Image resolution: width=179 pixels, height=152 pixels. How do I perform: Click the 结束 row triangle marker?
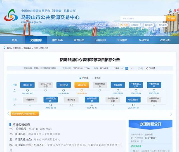15,105
